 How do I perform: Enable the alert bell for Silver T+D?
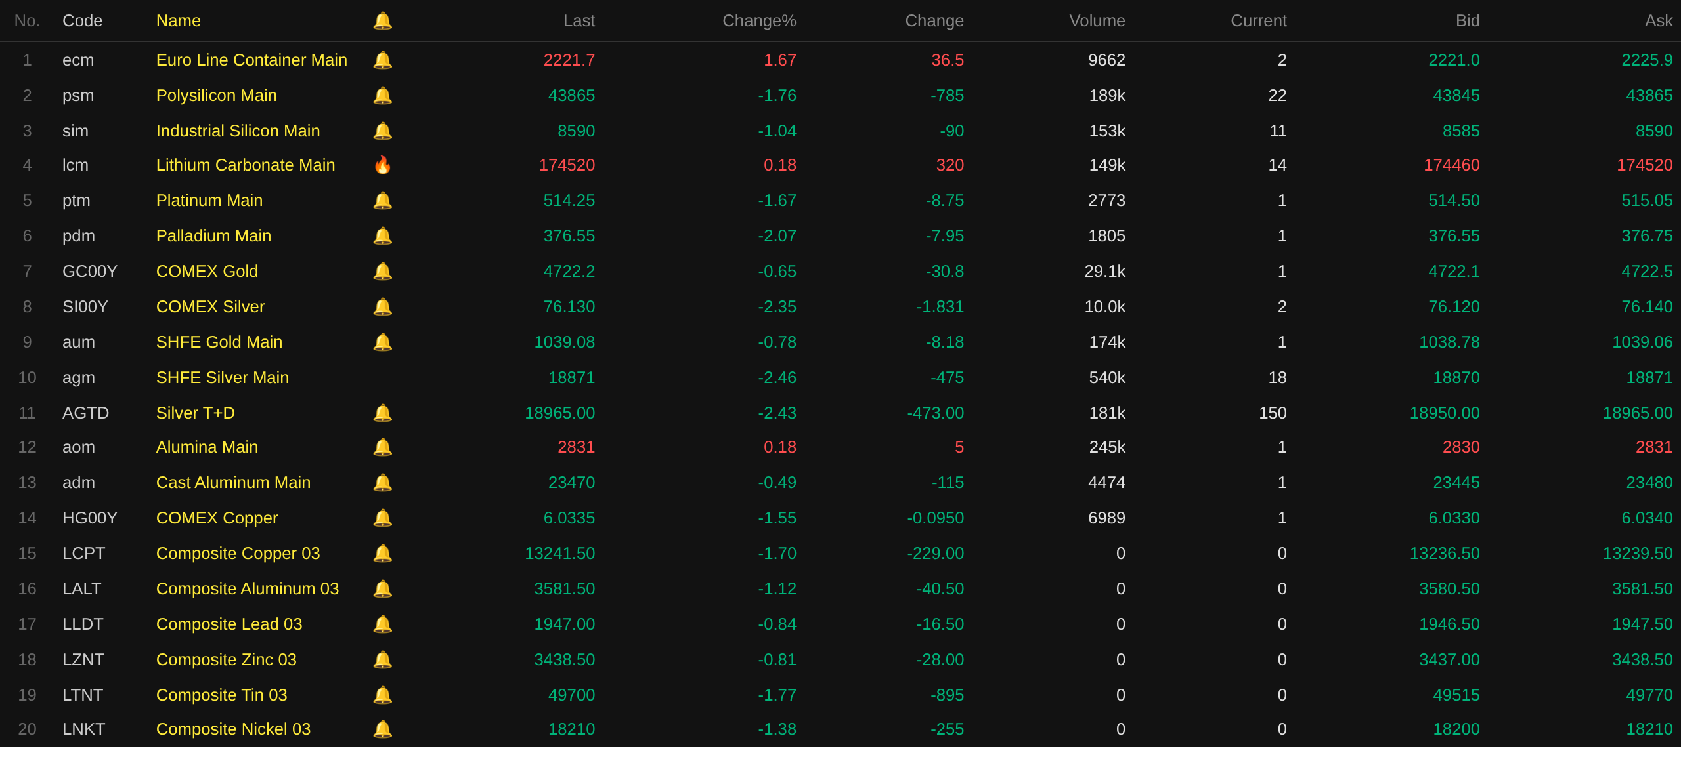pos(382,413)
